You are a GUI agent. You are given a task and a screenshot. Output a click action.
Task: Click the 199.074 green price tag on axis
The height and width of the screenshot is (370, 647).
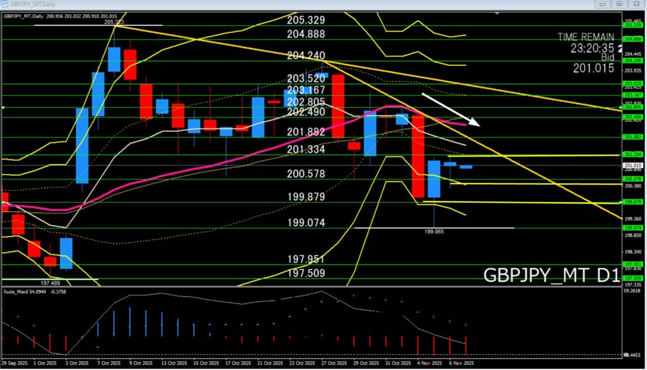(x=634, y=227)
